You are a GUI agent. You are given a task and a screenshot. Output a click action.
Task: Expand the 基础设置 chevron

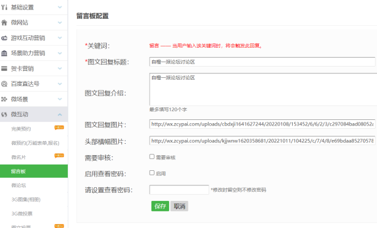60,8
